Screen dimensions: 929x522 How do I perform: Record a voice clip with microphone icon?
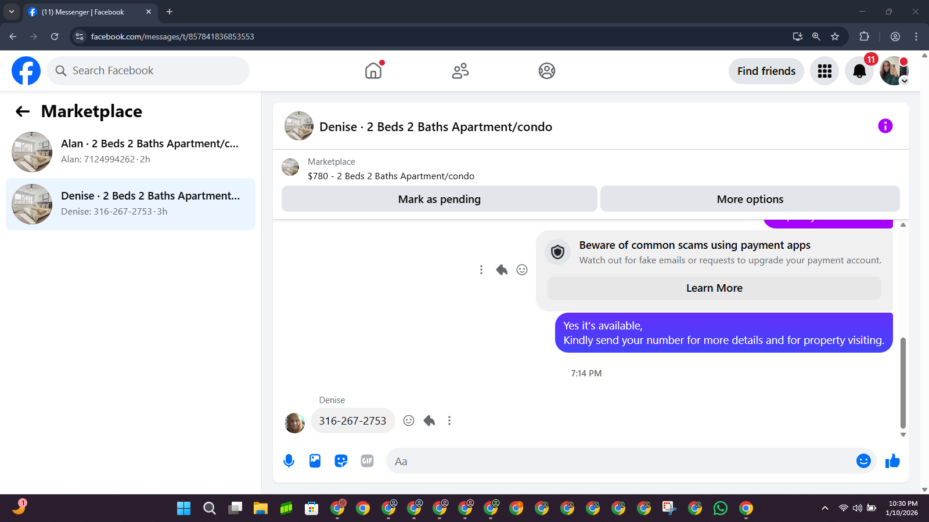[289, 461]
